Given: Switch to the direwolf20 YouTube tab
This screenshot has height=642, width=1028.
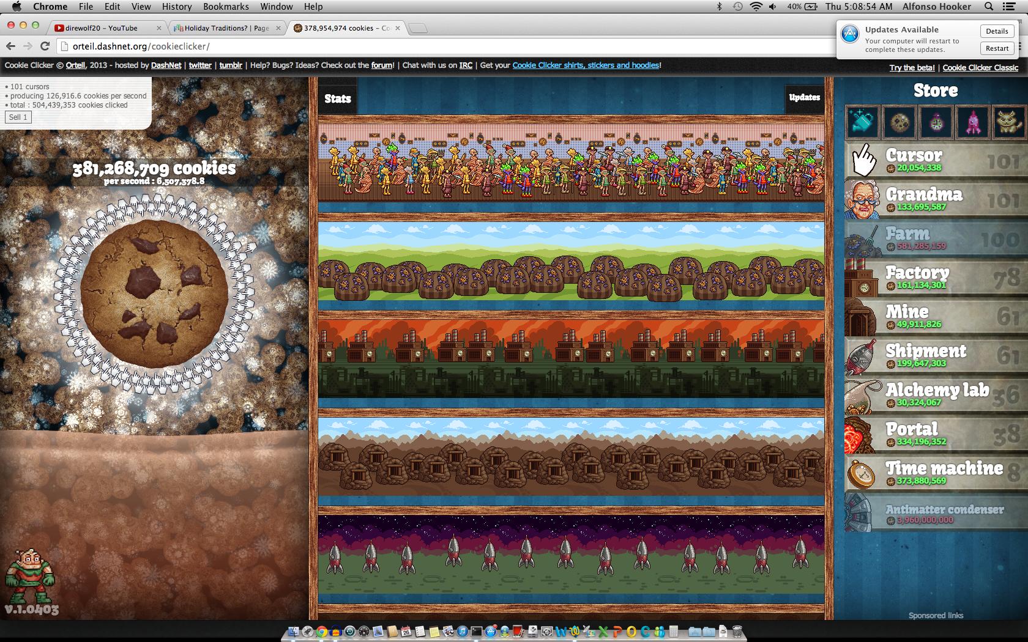Looking at the screenshot, I should 105,28.
